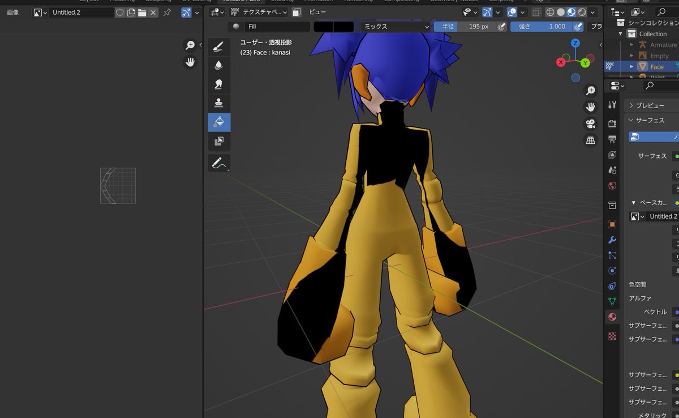Switch perspective/orthographic grid icon

pyautogui.click(x=591, y=140)
